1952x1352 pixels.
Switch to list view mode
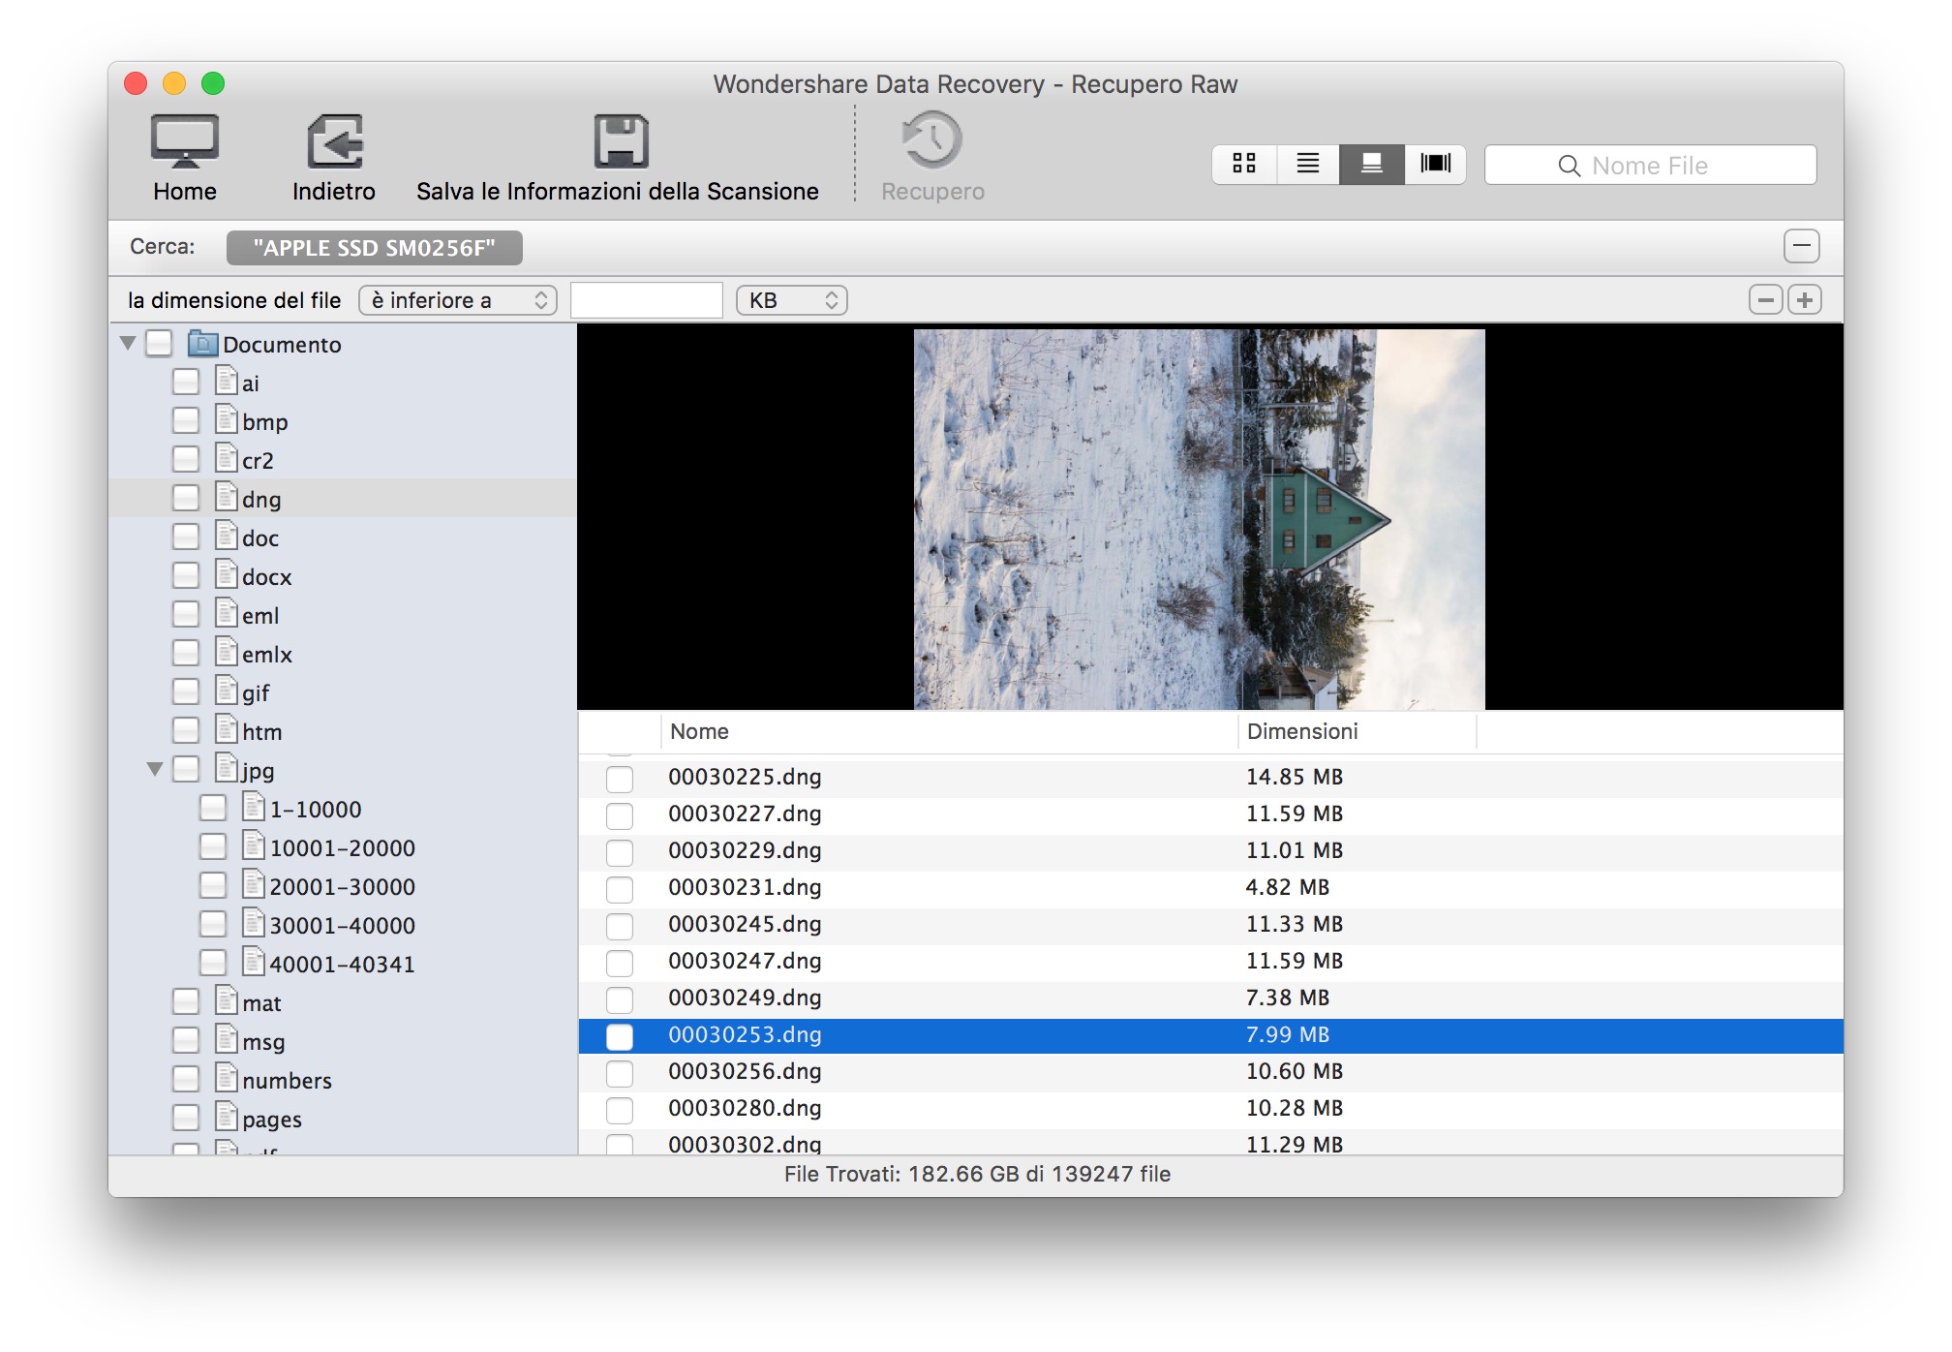click(1307, 164)
